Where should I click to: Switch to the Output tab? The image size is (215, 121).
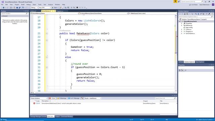pos(57,117)
